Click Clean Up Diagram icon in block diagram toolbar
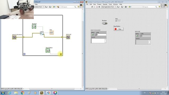Viewport: 169px width, 95px height. tap(58, 7)
